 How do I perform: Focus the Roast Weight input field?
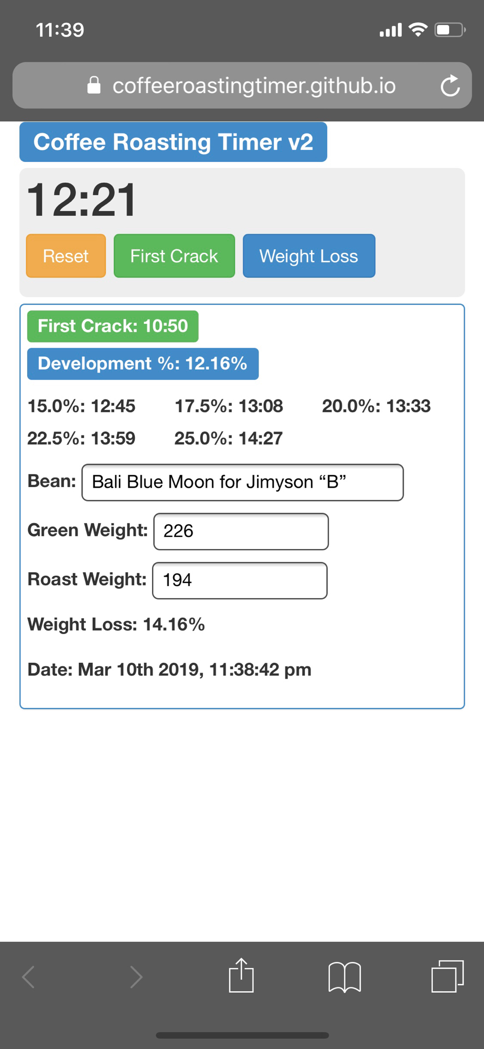(x=240, y=581)
